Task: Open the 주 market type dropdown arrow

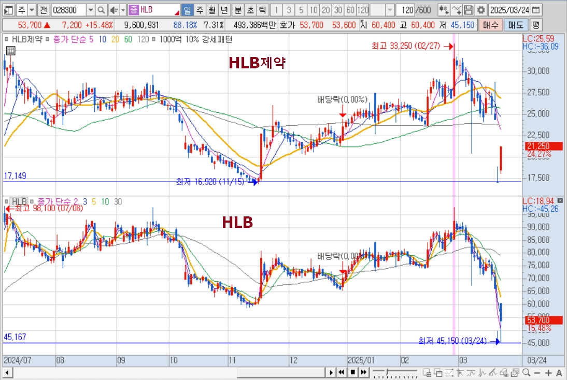Action: coord(32,10)
